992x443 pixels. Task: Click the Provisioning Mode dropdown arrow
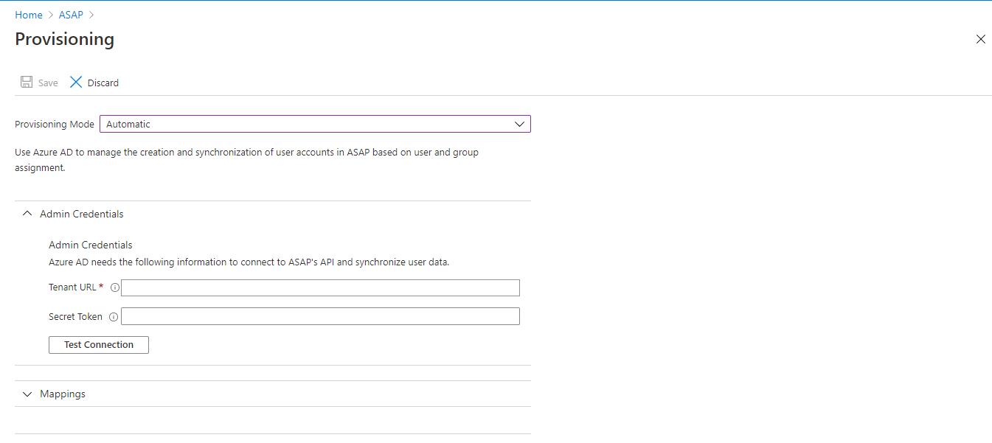point(520,124)
